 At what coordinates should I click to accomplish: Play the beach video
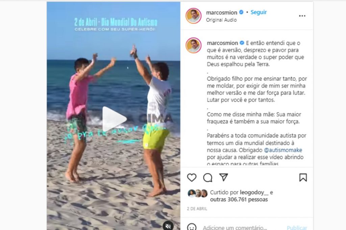click(x=114, y=119)
